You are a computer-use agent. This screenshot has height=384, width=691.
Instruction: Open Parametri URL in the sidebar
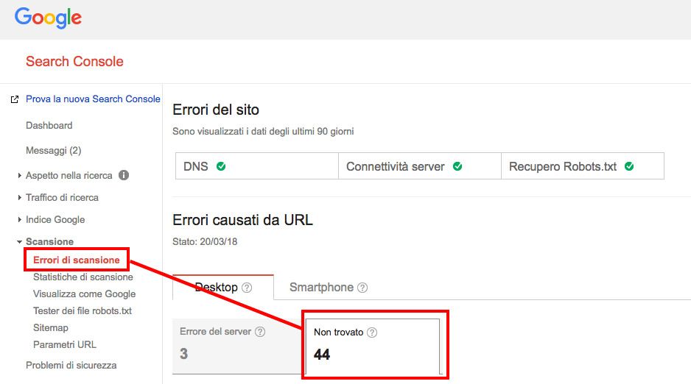[x=64, y=344]
